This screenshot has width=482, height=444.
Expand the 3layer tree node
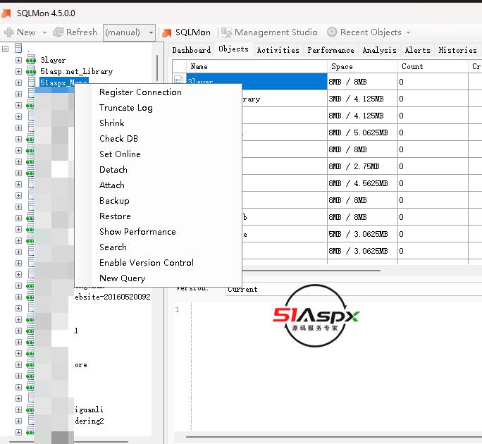[x=19, y=61]
